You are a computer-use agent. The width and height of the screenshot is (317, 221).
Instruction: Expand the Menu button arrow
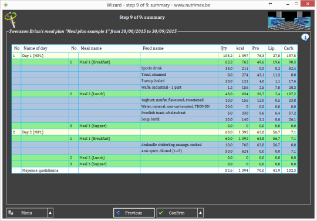click(50, 213)
